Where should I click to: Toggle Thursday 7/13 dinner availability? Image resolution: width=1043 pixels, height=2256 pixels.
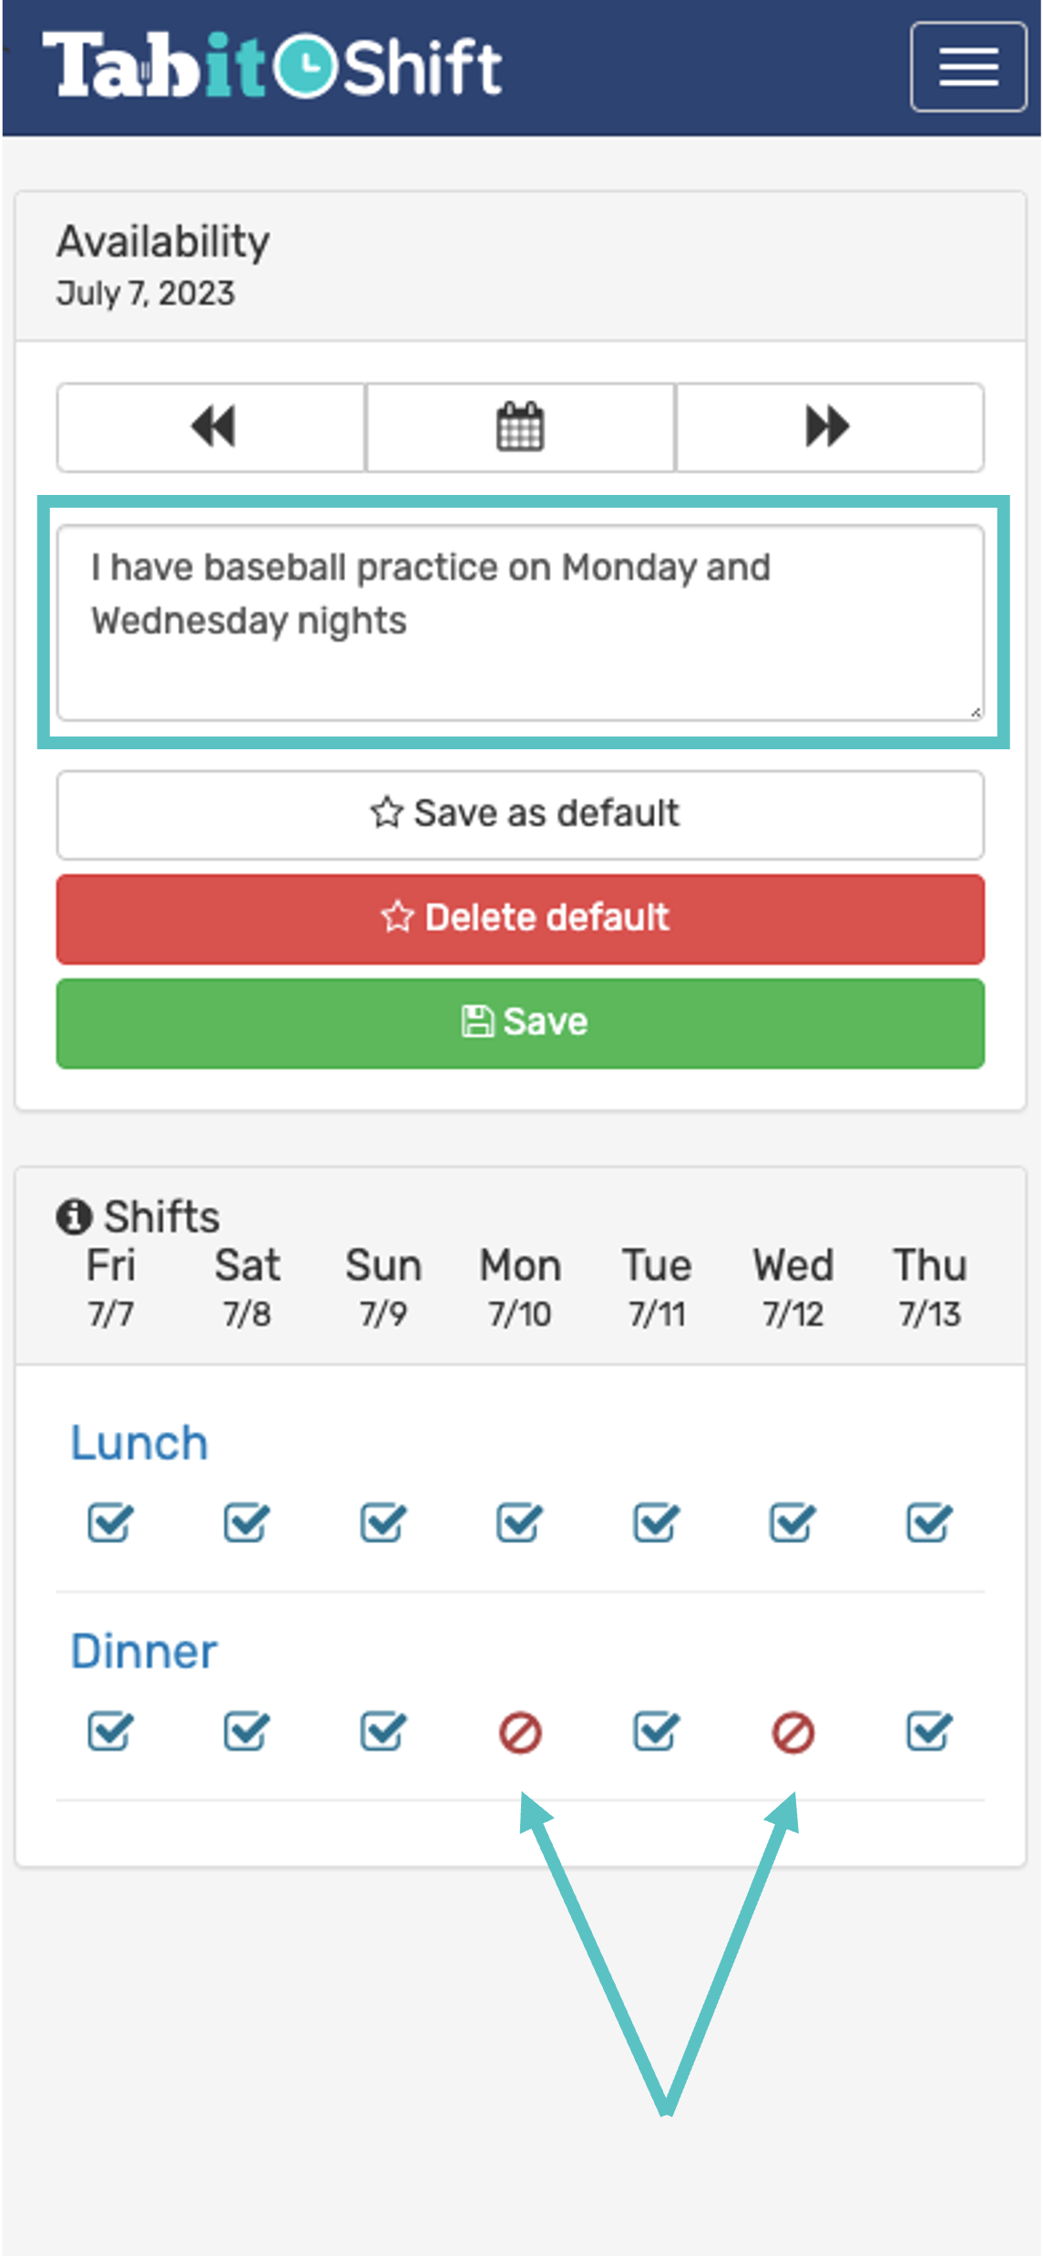pyautogui.click(x=929, y=1733)
